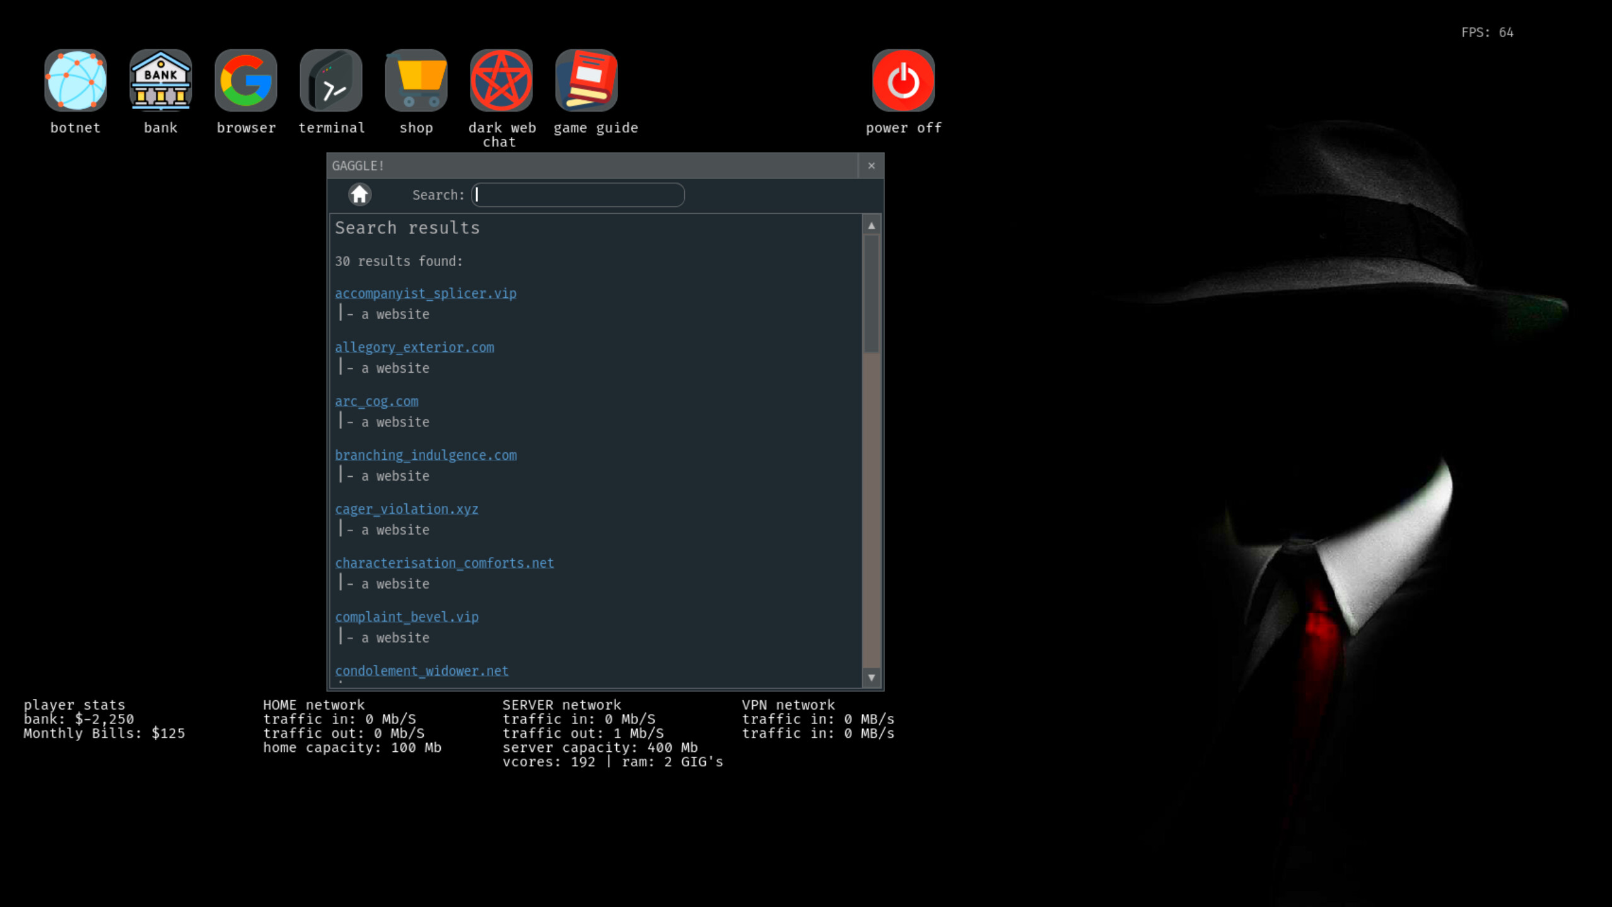
Task: Open the arc_cog.com link
Action: click(377, 401)
